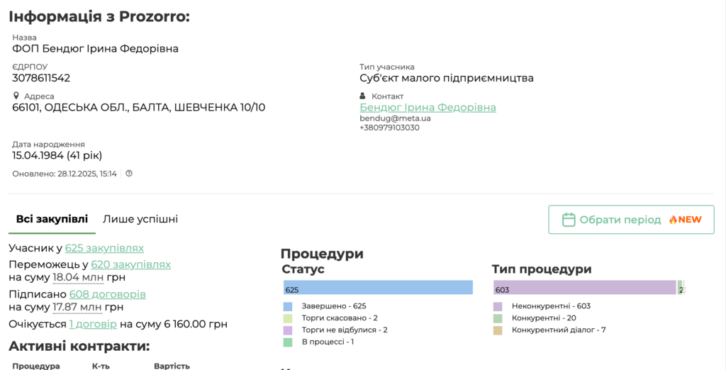Image resolution: width=726 pixels, height=370 pixels.
Task: Open the 1 договір pending contract link
Action: [93, 324]
